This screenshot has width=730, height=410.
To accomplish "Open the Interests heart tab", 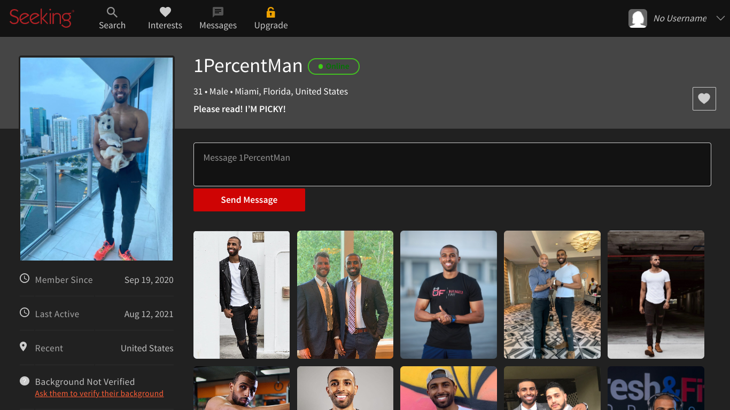I will (165, 18).
